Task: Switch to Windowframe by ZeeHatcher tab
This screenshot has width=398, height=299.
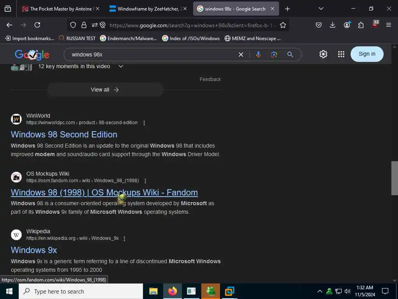Action: coord(148,9)
